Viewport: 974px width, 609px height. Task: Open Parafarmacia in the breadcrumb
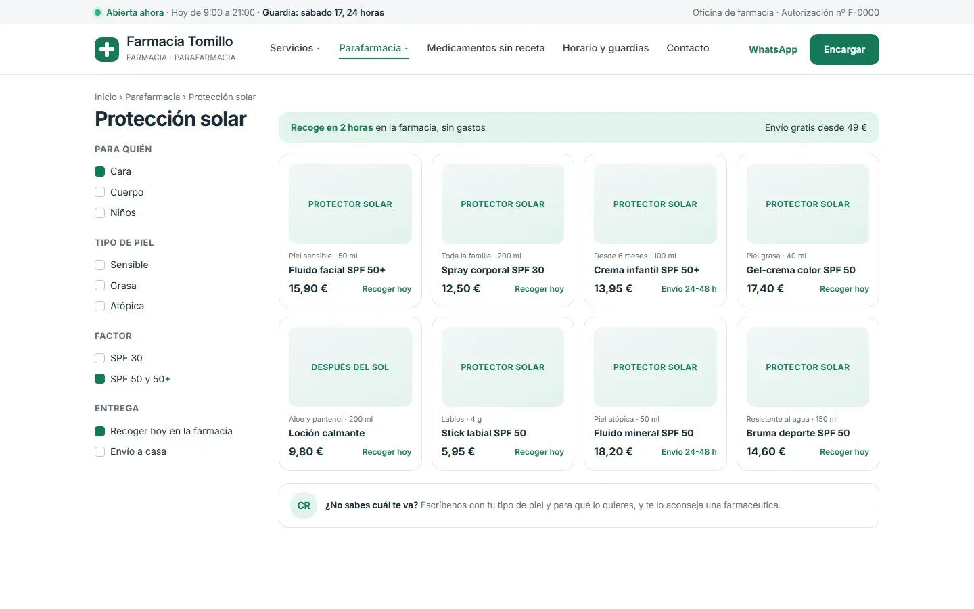click(x=153, y=97)
